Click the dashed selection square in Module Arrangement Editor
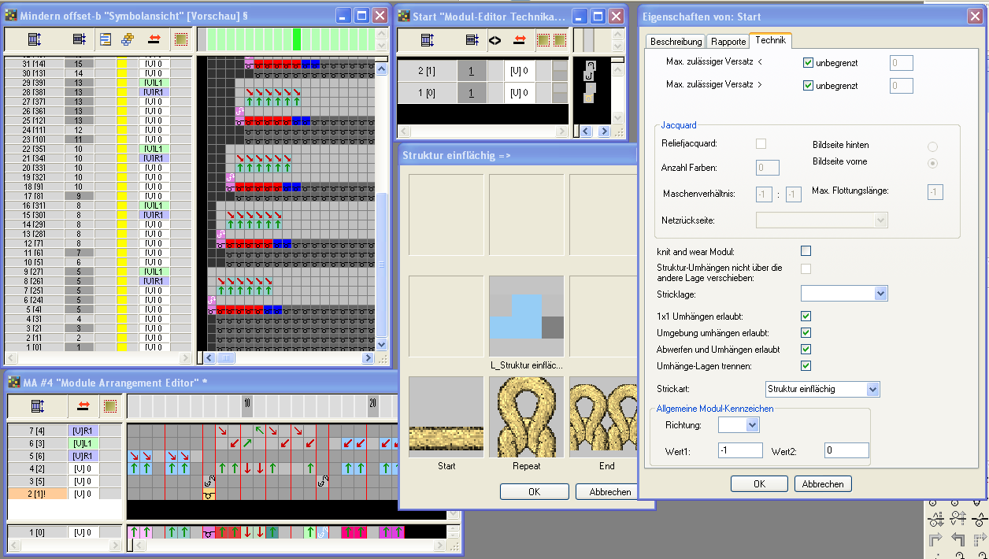The width and height of the screenshot is (989, 559). (109, 406)
